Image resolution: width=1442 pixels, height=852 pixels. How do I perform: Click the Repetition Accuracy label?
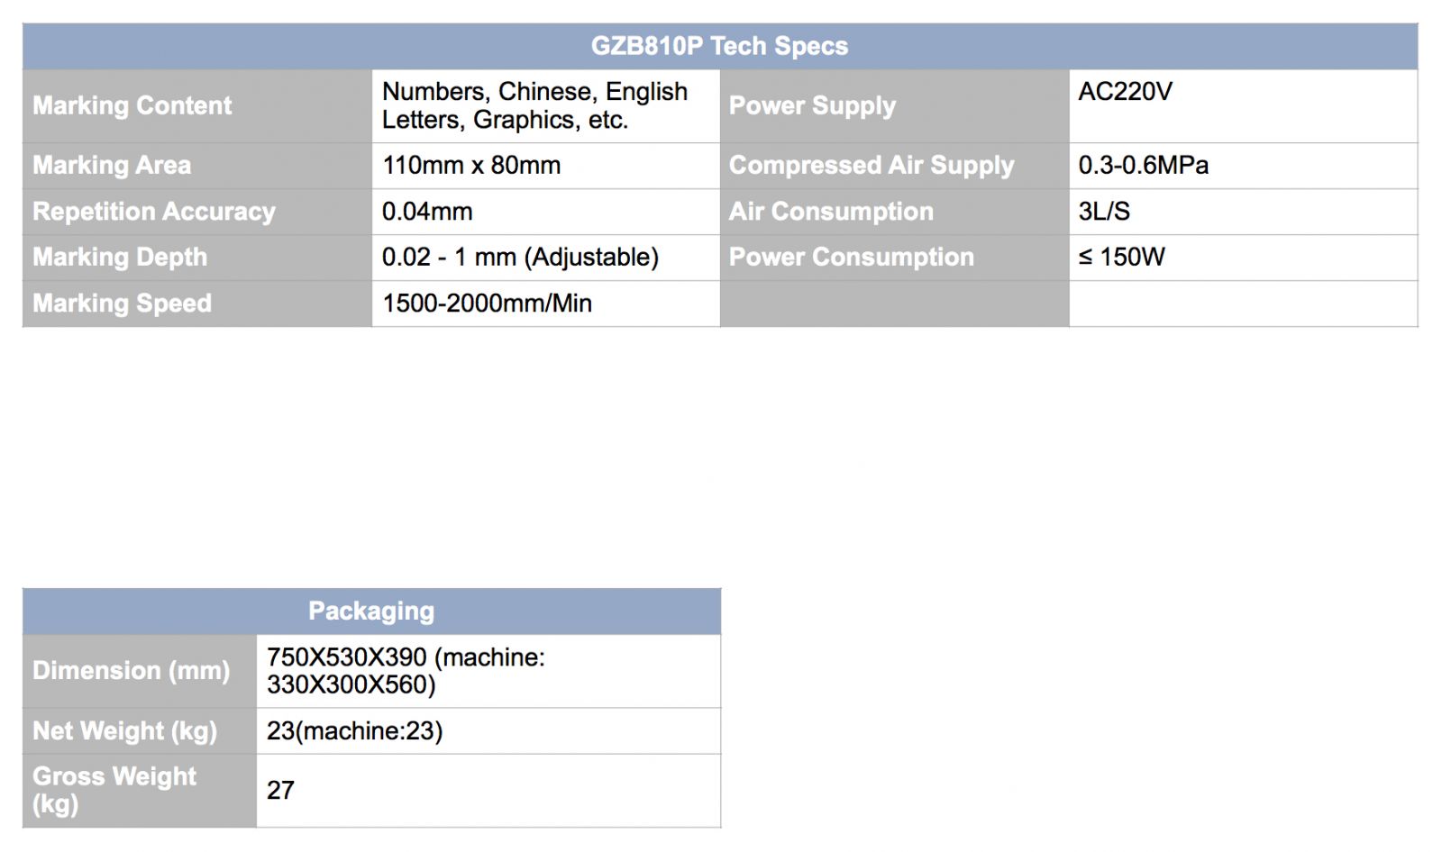pos(154,212)
